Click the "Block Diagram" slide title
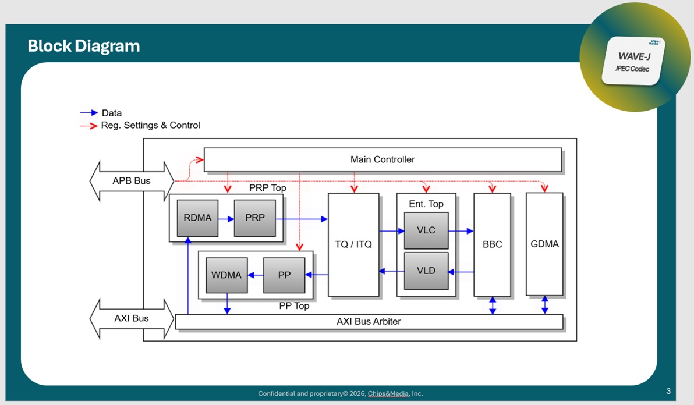The image size is (694, 405). coord(84,46)
